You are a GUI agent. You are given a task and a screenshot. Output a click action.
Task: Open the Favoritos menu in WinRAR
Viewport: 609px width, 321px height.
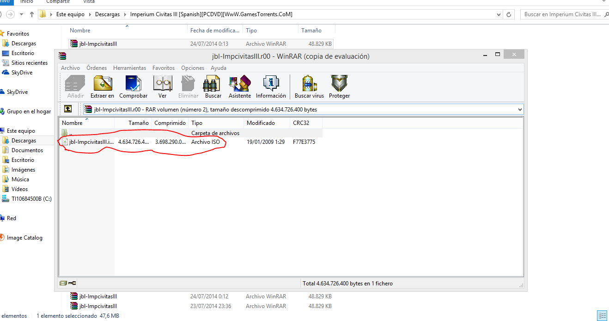(163, 68)
